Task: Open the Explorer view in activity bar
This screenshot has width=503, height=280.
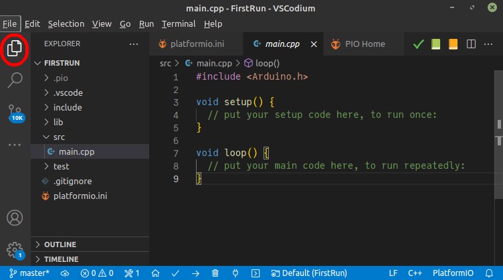Action: 15,48
